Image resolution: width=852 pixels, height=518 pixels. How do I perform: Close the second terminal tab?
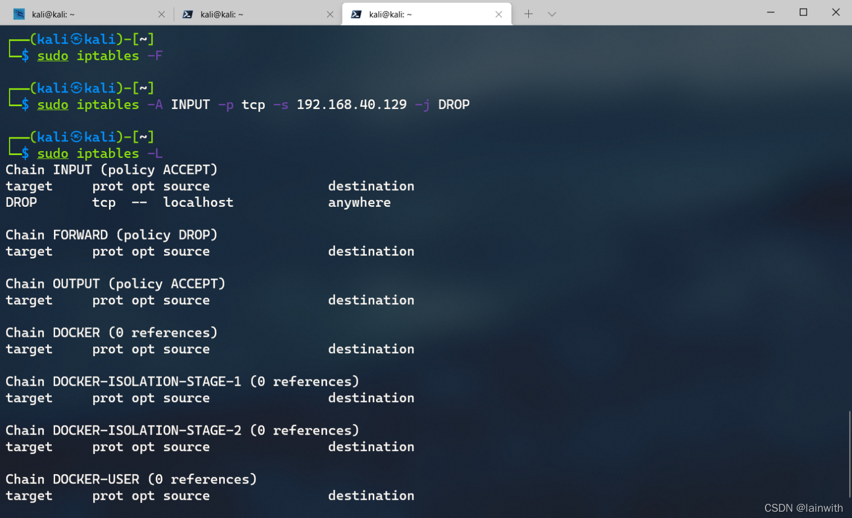coord(330,14)
